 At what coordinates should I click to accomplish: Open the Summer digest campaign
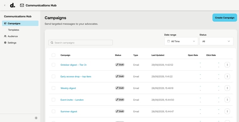(69, 112)
